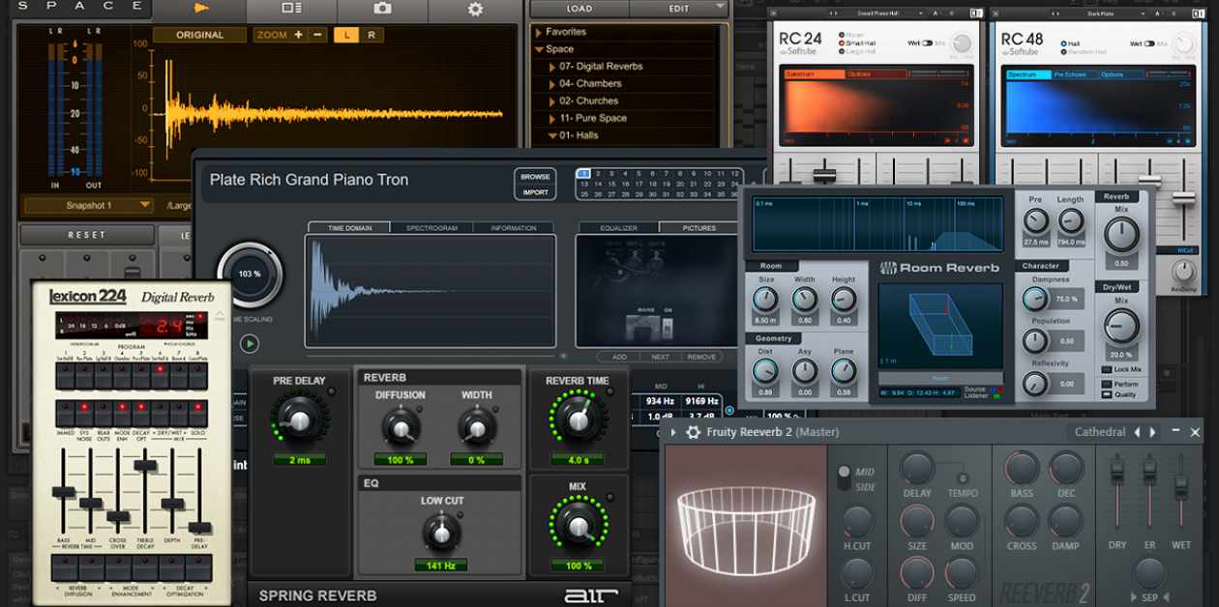This screenshot has width=1219, height=607.
Task: Click the Room Reverb Dry/Wet Mix knob
Action: [x=1121, y=327]
